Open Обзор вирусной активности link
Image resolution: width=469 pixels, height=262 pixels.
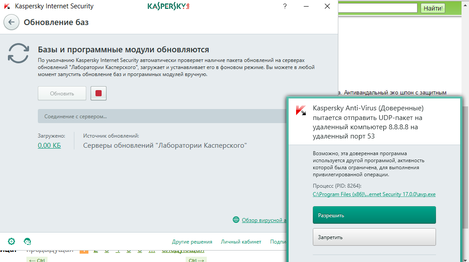point(264,220)
